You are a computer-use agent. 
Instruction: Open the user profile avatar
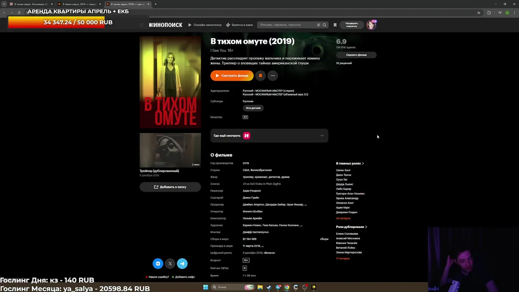[371, 25]
